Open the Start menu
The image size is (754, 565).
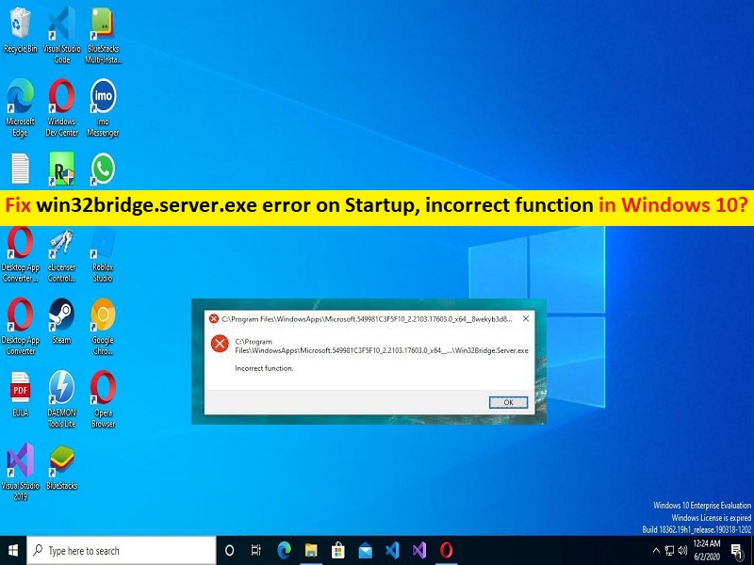(10, 550)
